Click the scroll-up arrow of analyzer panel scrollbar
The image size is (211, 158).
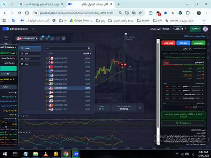click(x=158, y=41)
